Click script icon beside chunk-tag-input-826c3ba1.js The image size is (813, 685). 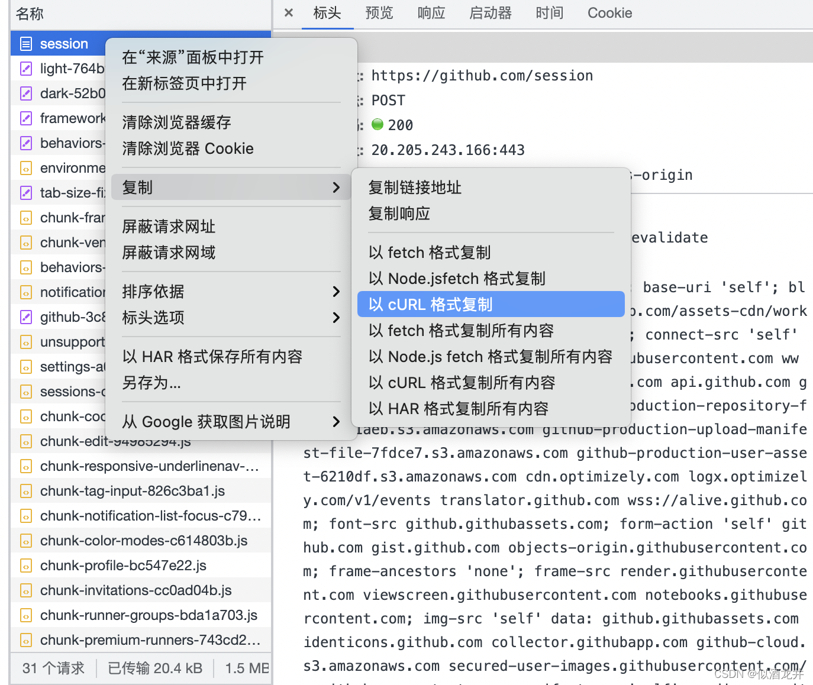(x=26, y=491)
